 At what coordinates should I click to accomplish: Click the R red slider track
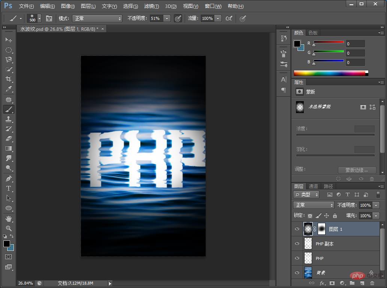329,42
